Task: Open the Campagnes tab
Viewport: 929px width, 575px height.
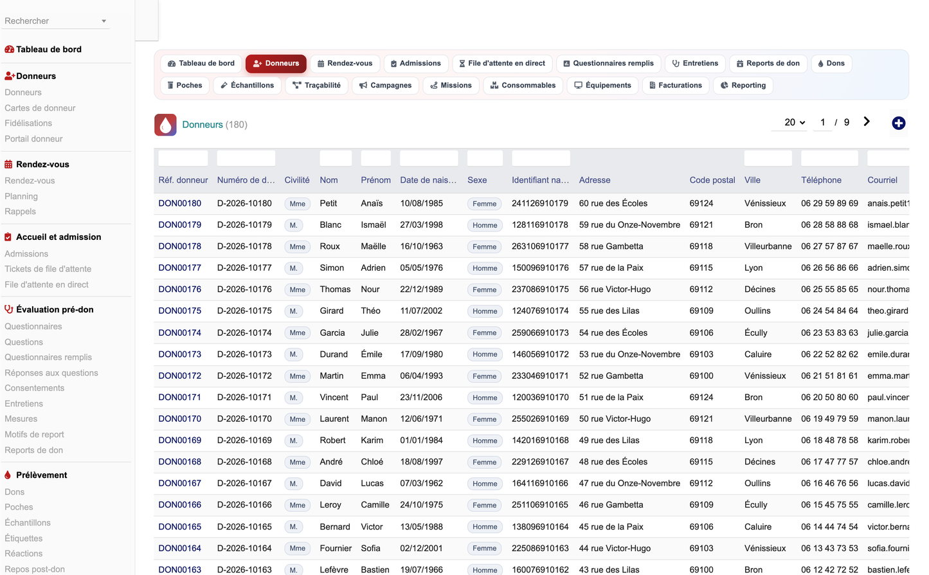Action: coord(386,86)
